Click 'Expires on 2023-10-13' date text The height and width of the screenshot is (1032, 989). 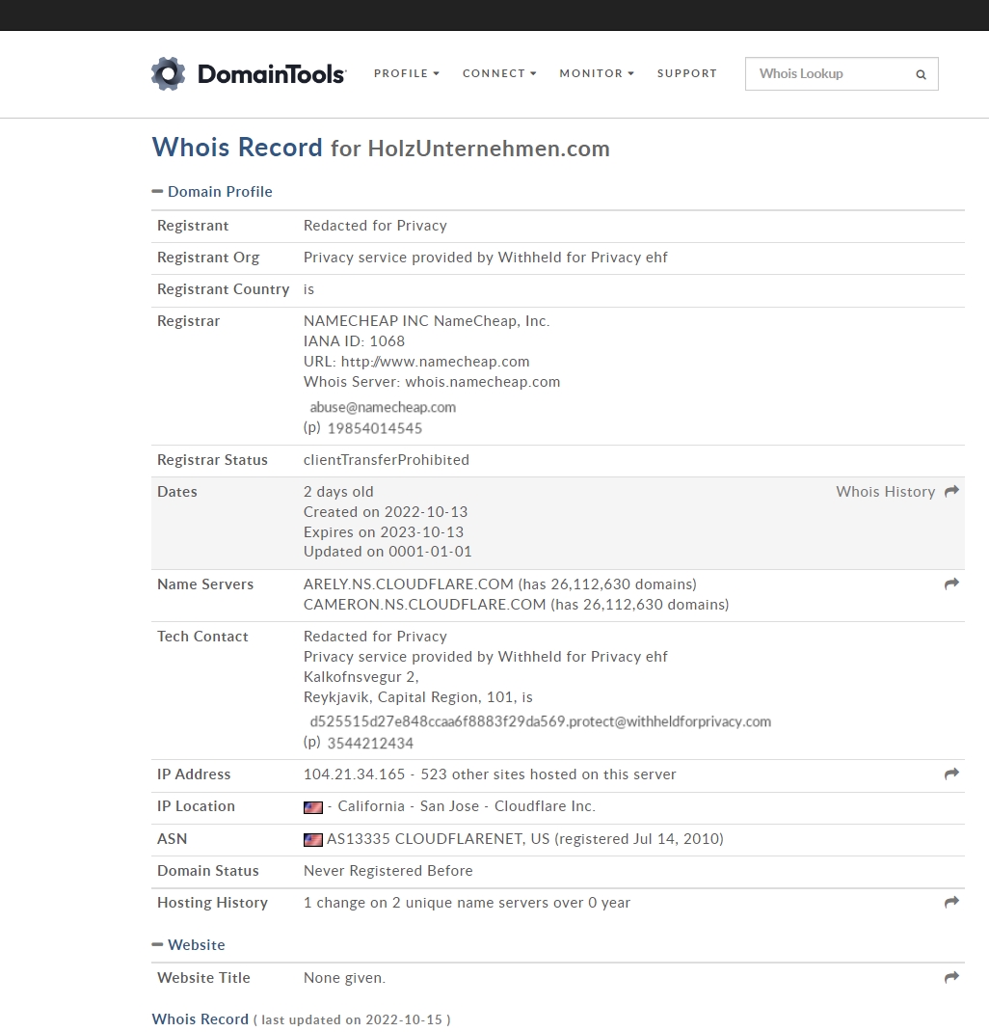384,531
